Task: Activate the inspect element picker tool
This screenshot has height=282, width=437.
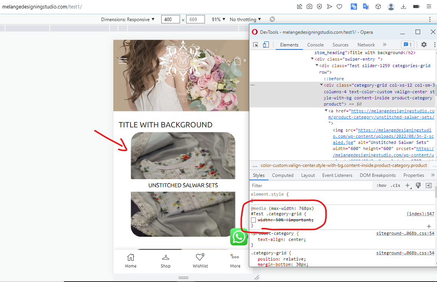Action: [255, 45]
